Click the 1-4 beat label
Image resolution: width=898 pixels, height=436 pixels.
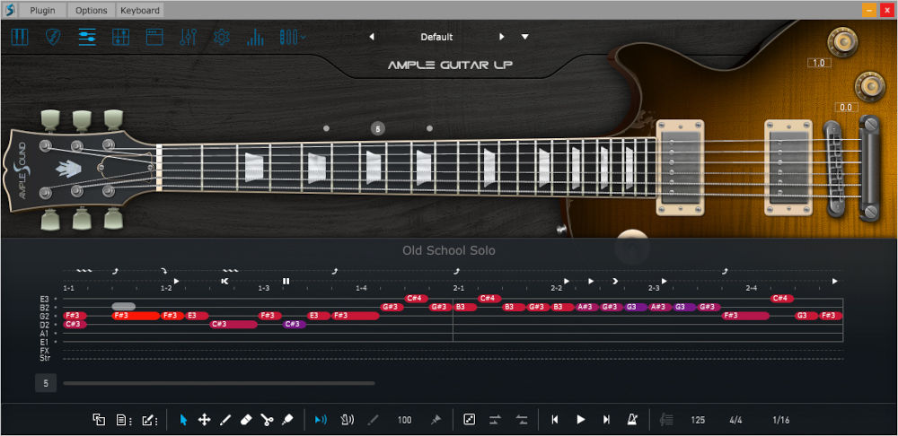click(x=361, y=288)
